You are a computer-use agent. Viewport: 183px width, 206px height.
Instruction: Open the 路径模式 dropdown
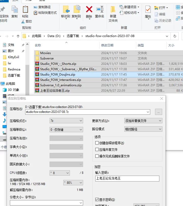(x=143, y=129)
